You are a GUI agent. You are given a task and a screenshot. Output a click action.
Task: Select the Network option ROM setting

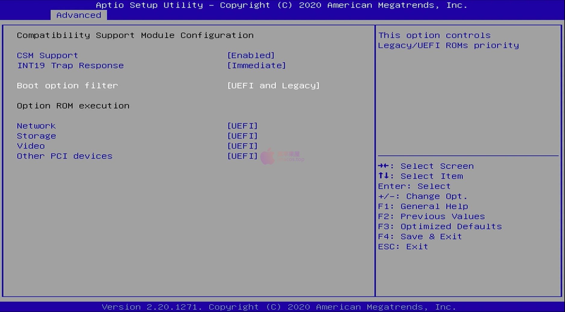pos(36,126)
